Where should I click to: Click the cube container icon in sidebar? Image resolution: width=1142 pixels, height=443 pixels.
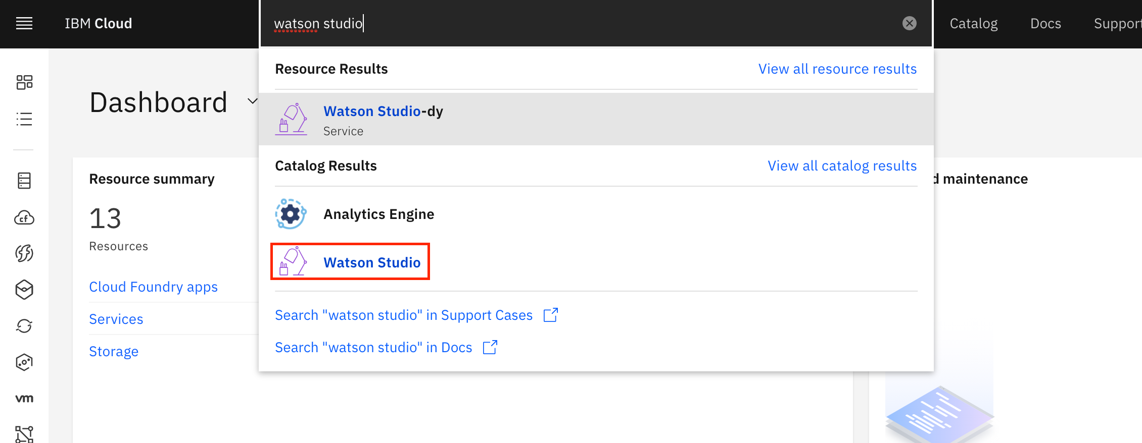pos(24,290)
